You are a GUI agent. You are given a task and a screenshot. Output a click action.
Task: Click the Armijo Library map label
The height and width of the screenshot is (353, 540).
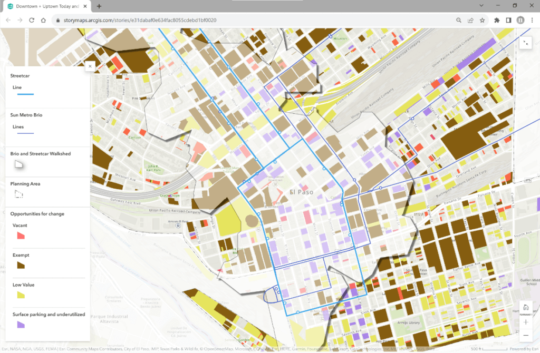coord(409,323)
